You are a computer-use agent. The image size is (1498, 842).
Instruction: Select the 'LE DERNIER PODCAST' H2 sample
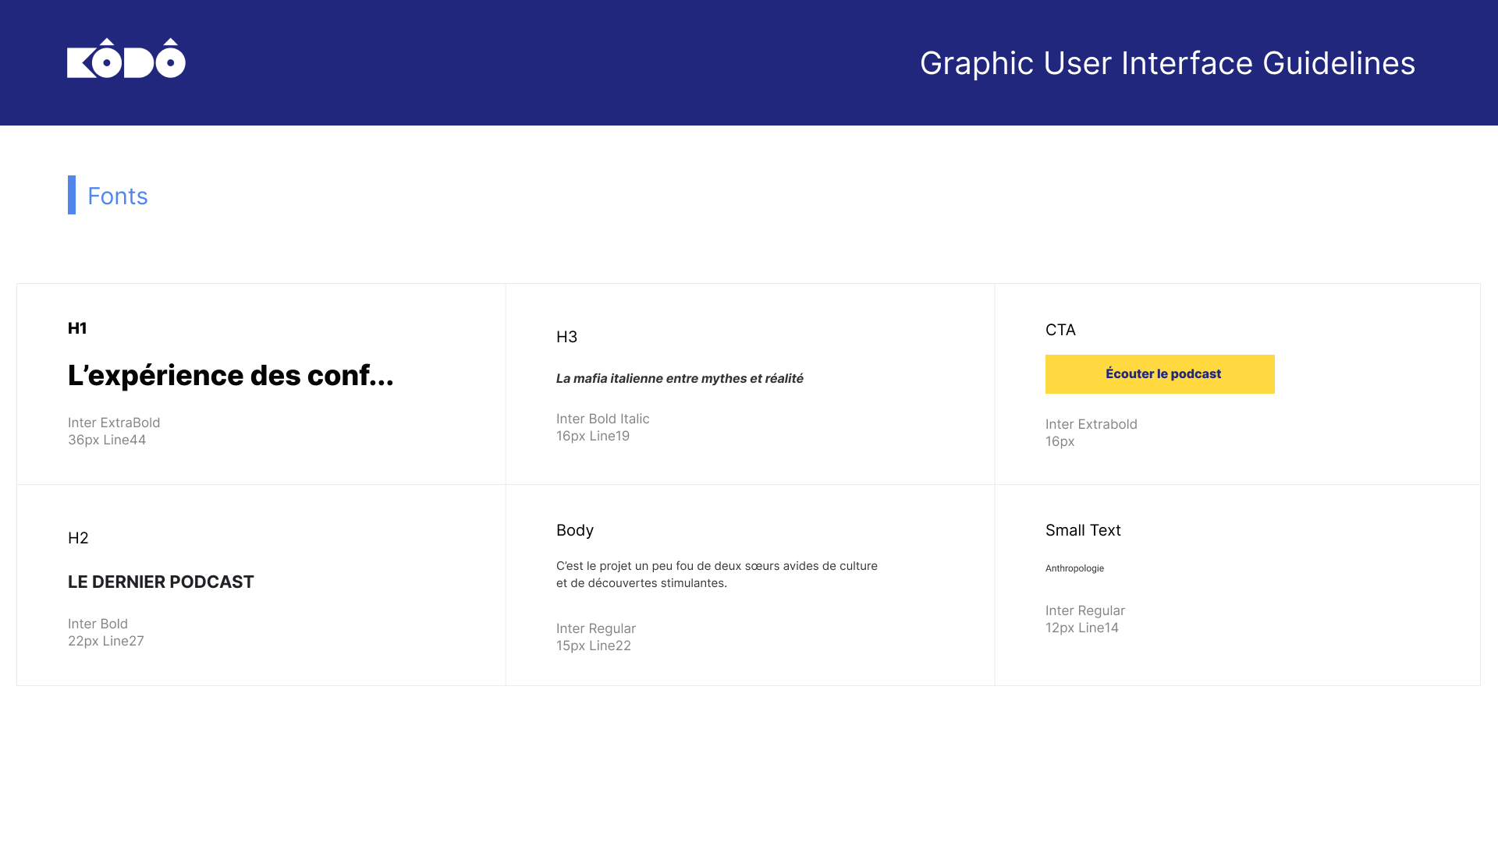[161, 582]
